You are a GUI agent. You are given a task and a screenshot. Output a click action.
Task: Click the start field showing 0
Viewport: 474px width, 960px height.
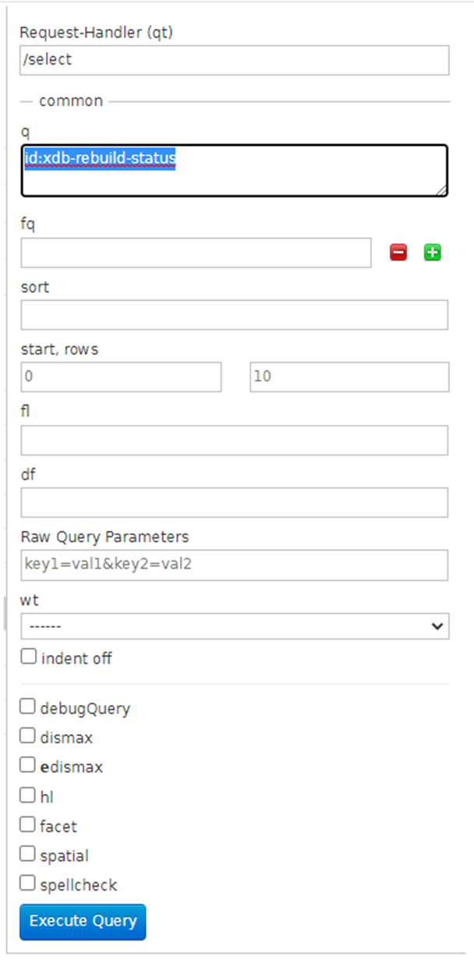pos(121,377)
